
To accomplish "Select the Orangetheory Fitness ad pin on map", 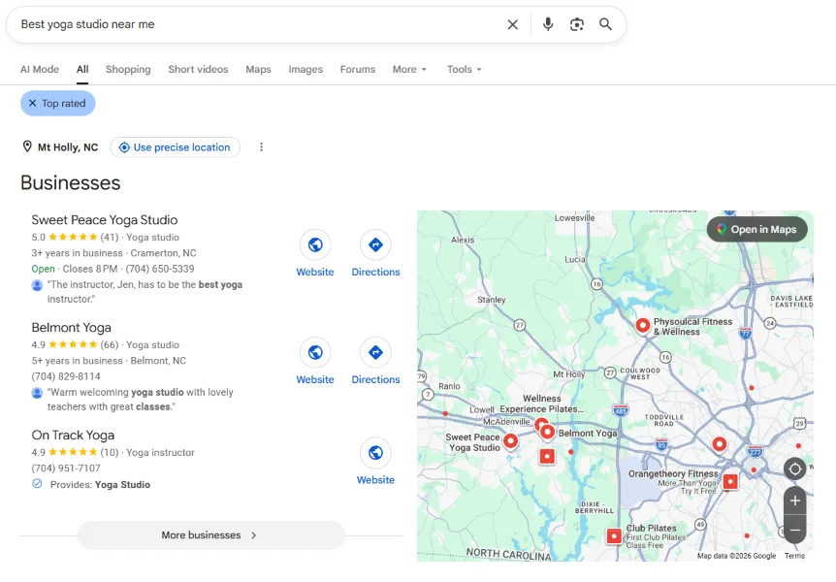I will pos(730,482).
